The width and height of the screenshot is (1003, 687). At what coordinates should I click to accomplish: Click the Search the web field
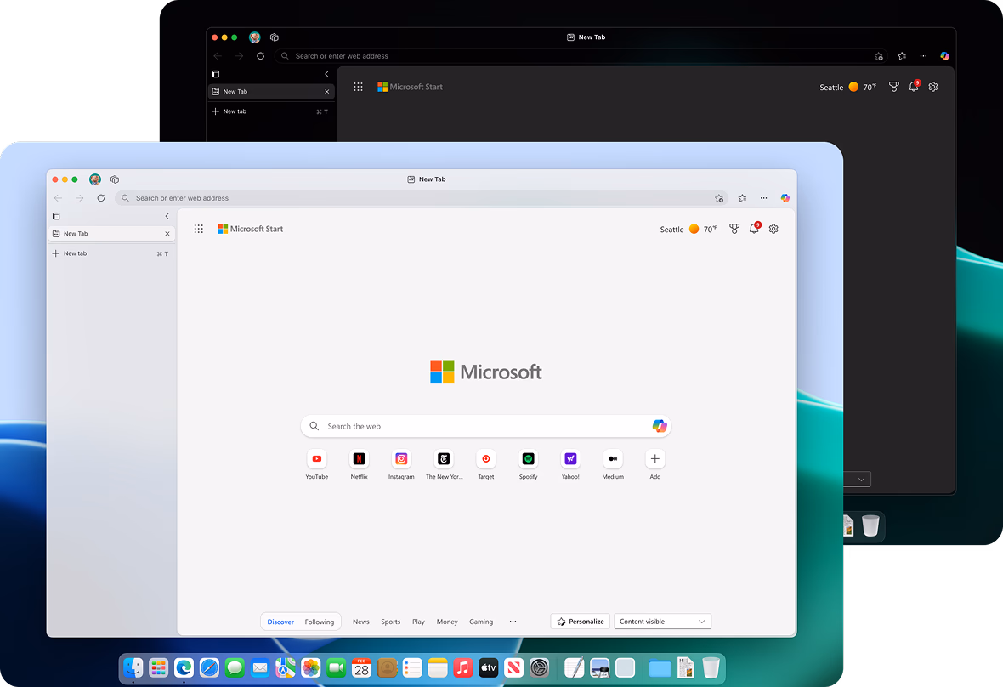(476, 426)
